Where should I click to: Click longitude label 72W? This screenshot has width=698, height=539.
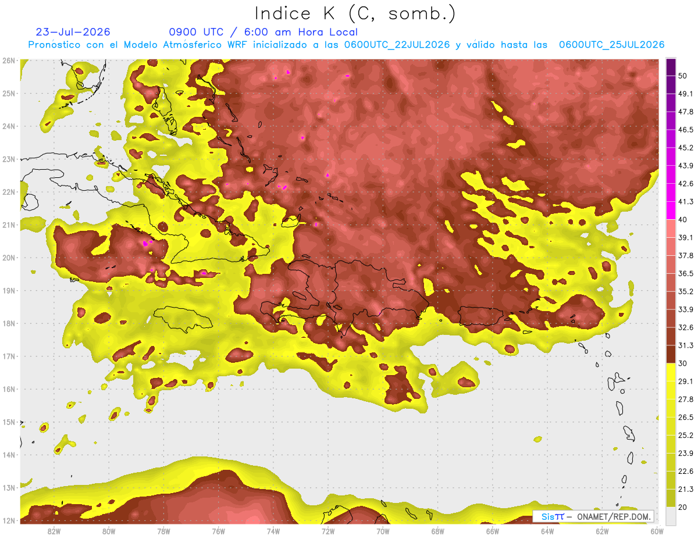pyautogui.click(x=328, y=531)
